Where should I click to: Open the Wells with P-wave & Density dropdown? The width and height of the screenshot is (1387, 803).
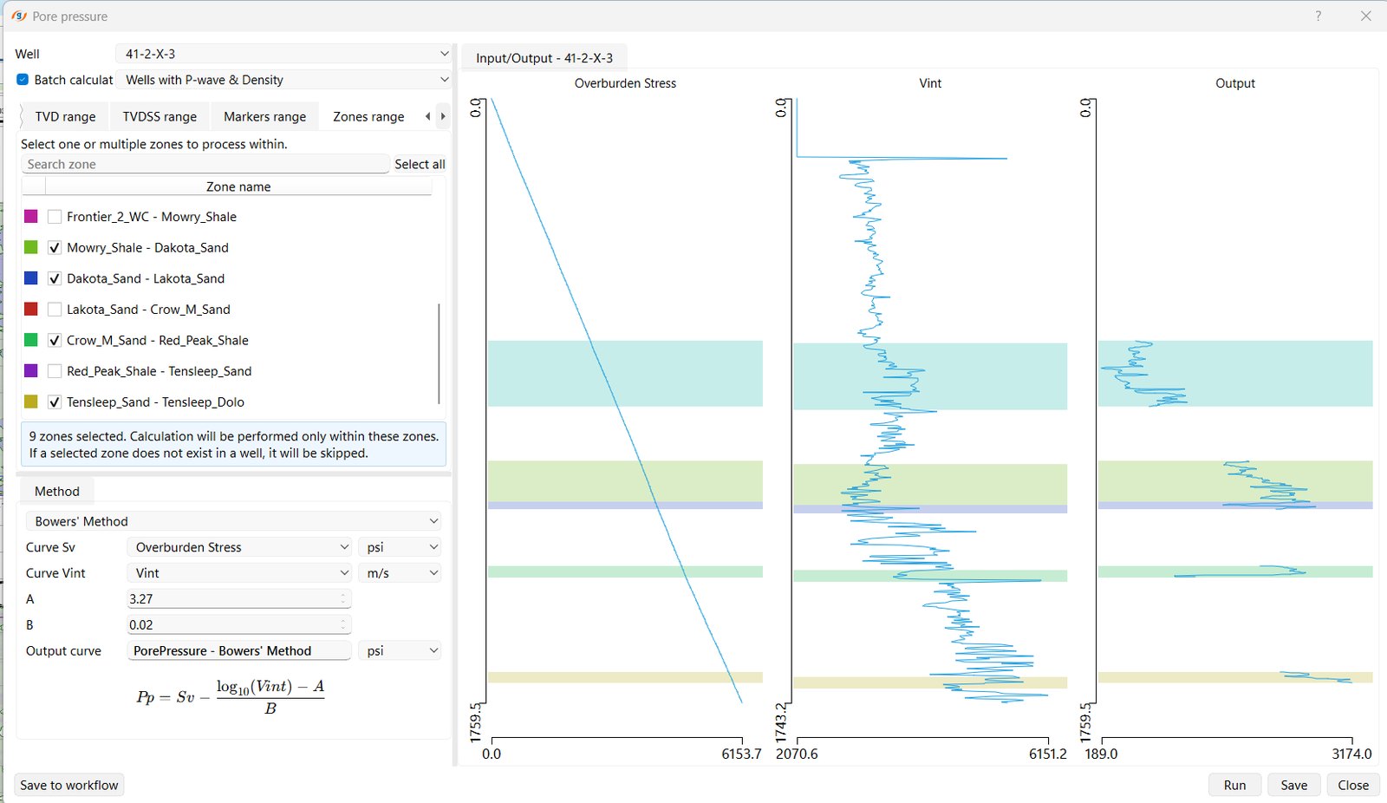pos(283,80)
